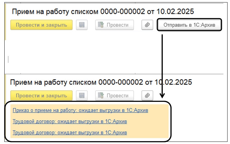The height and width of the screenshot is (144, 230).
Task: Open attachments via paperclip icon in upper form
Action: click(x=147, y=25)
